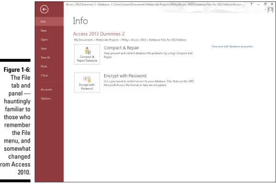
Task: Minimize the Access window
Action: (258, 4)
